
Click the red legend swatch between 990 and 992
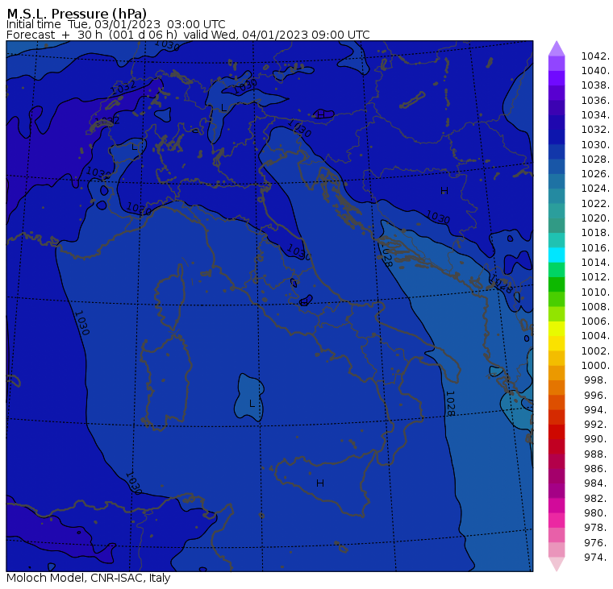pyautogui.click(x=557, y=432)
